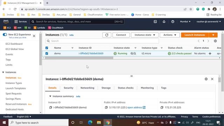Open instances table preferences gear
Screen dimensions: 224x126
[215, 41]
